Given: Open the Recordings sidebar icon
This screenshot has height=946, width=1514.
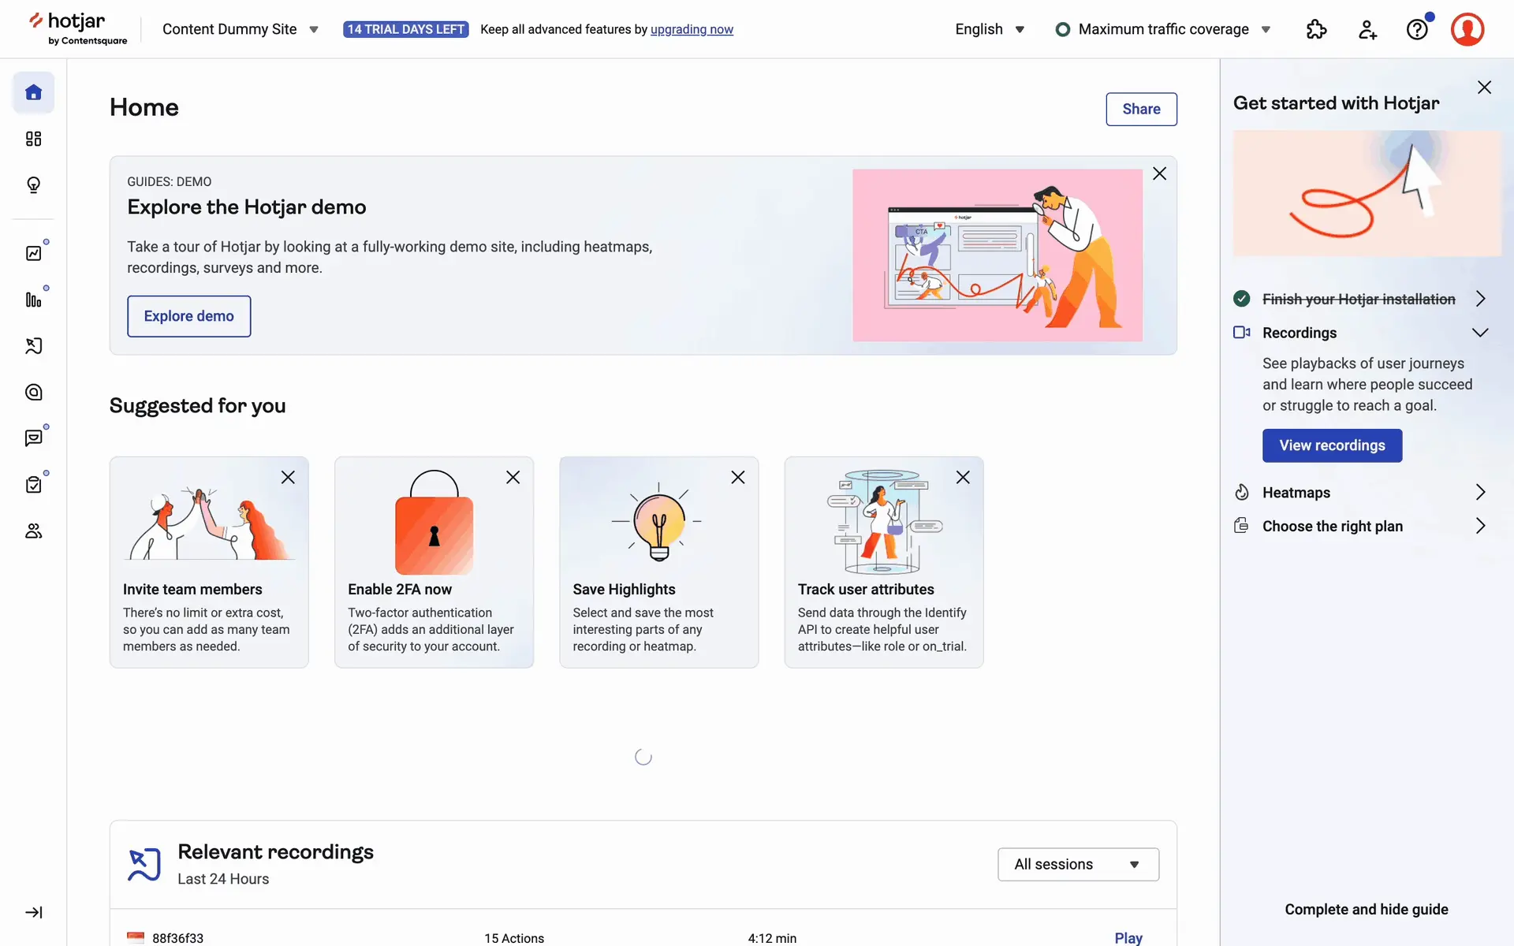Looking at the screenshot, I should click(x=33, y=346).
